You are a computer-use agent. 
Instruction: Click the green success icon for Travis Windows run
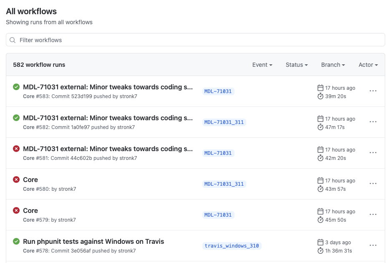click(16, 241)
